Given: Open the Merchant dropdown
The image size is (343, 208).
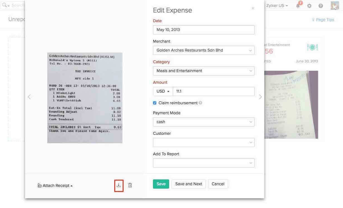Looking at the screenshot, I should coord(204,50).
